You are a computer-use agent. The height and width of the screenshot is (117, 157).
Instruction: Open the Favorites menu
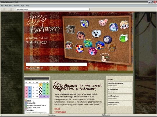[17, 6]
